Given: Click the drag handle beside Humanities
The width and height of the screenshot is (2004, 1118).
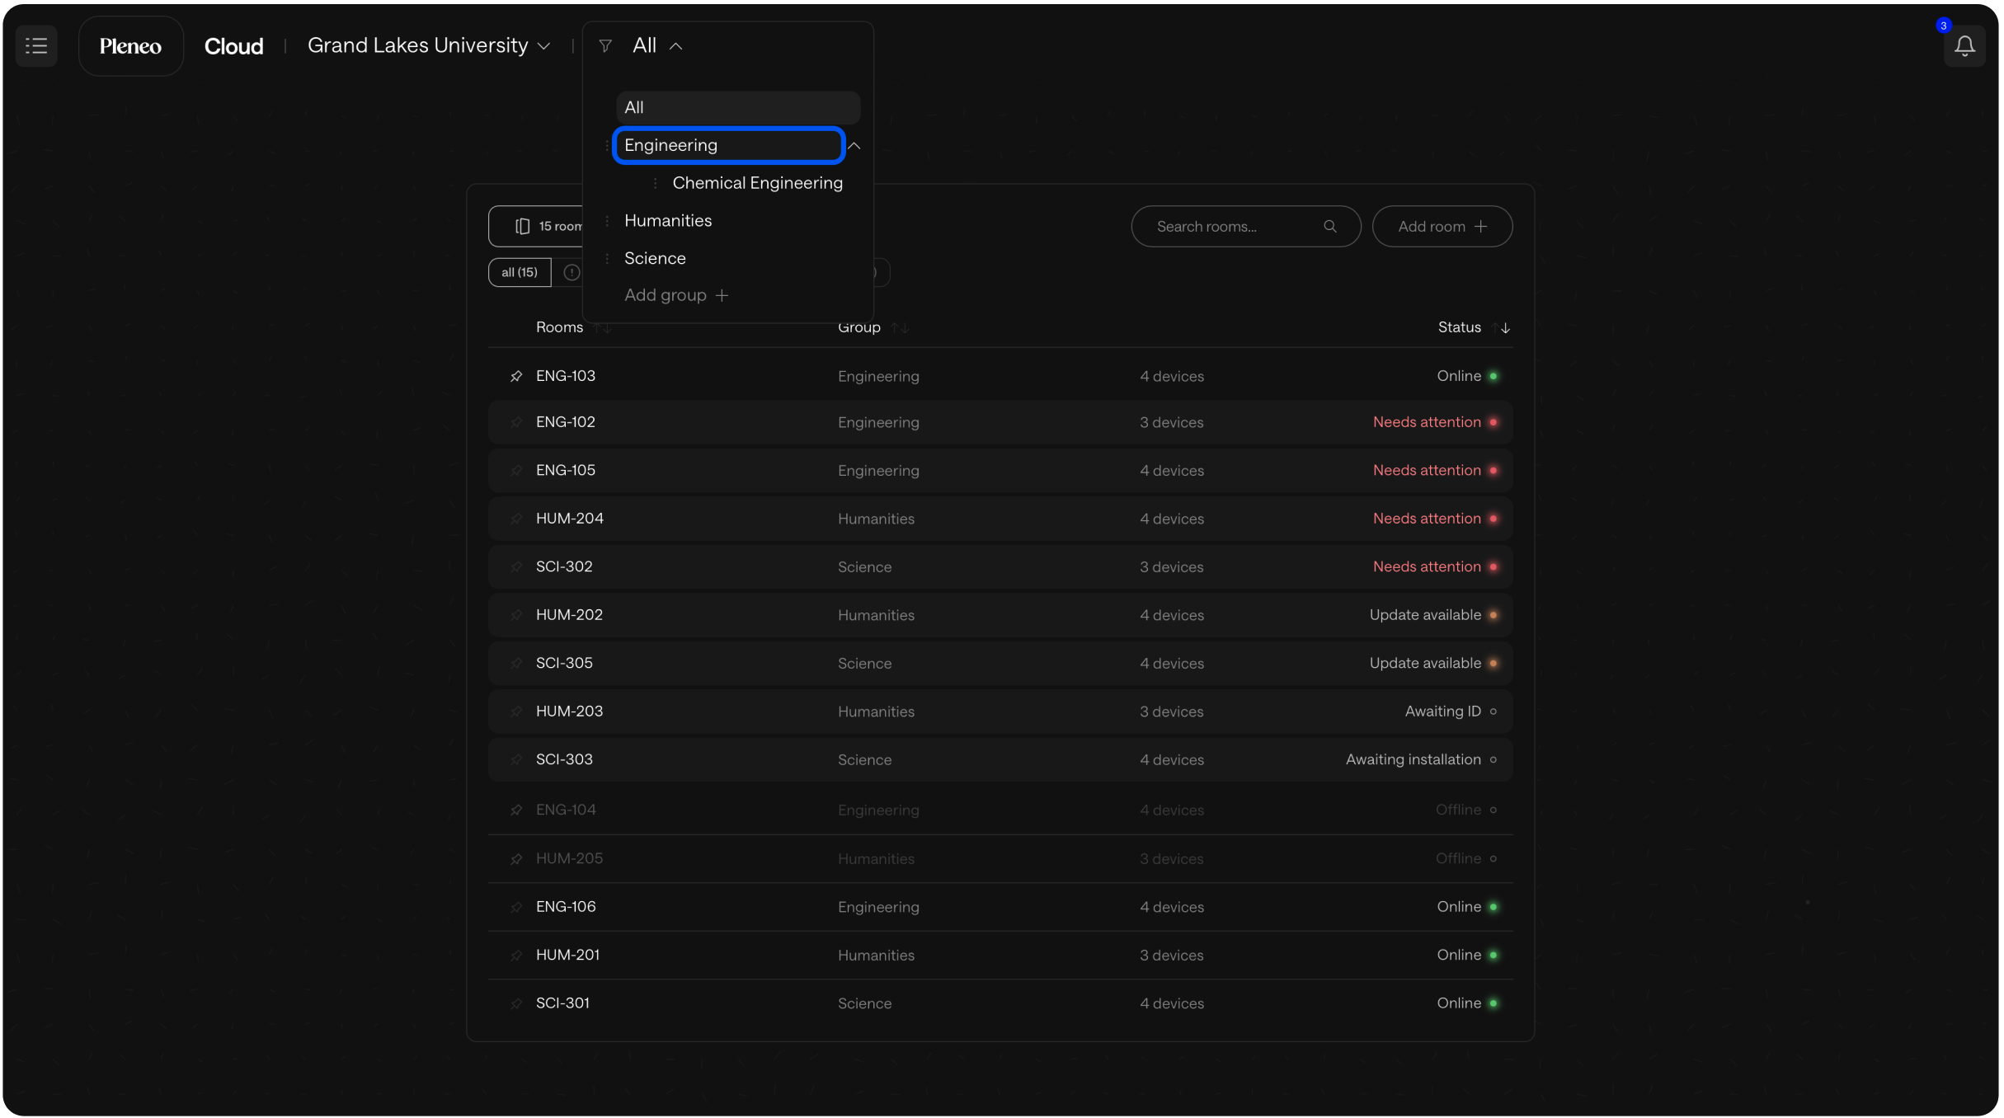Looking at the screenshot, I should (x=607, y=221).
